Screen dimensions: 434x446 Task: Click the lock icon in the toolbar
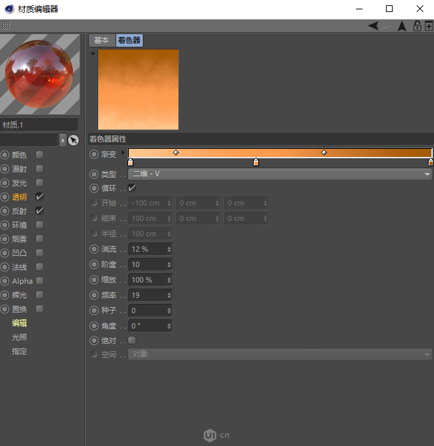tap(417, 26)
